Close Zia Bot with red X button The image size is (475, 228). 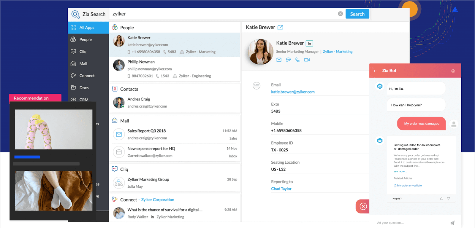[x=363, y=206]
